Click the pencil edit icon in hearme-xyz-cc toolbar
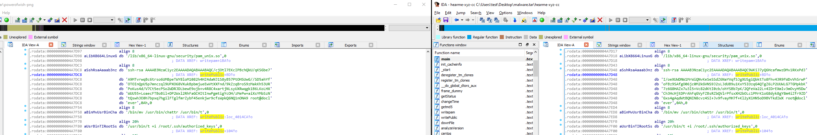 tap(593, 20)
